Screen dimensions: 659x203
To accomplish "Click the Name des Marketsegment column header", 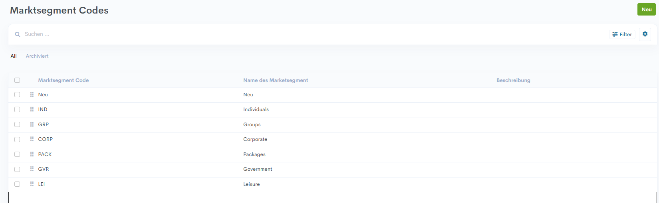I will click(276, 80).
